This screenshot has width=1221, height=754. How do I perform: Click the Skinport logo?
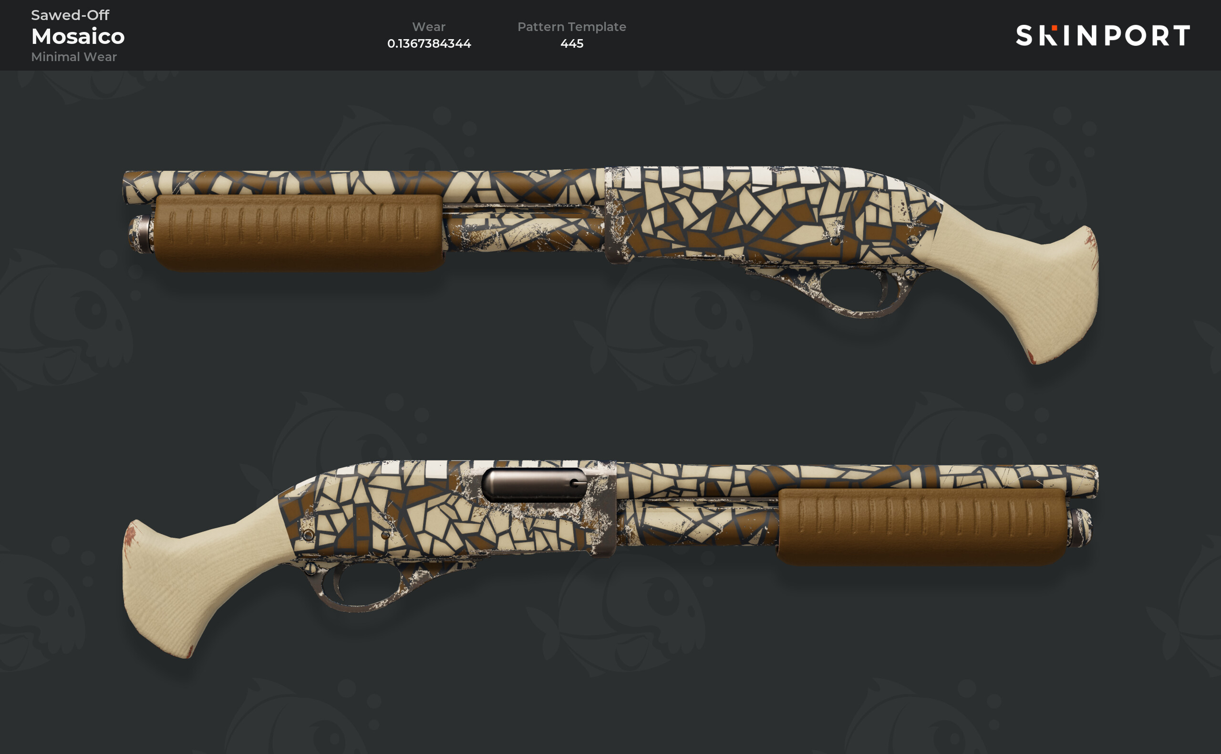pos(1102,35)
